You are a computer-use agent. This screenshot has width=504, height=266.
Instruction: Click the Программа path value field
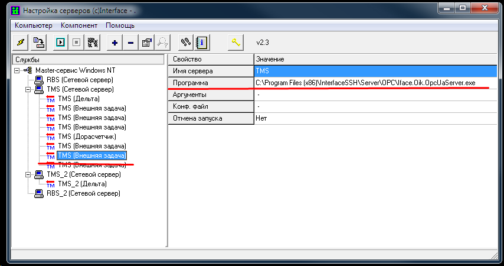tap(365, 83)
